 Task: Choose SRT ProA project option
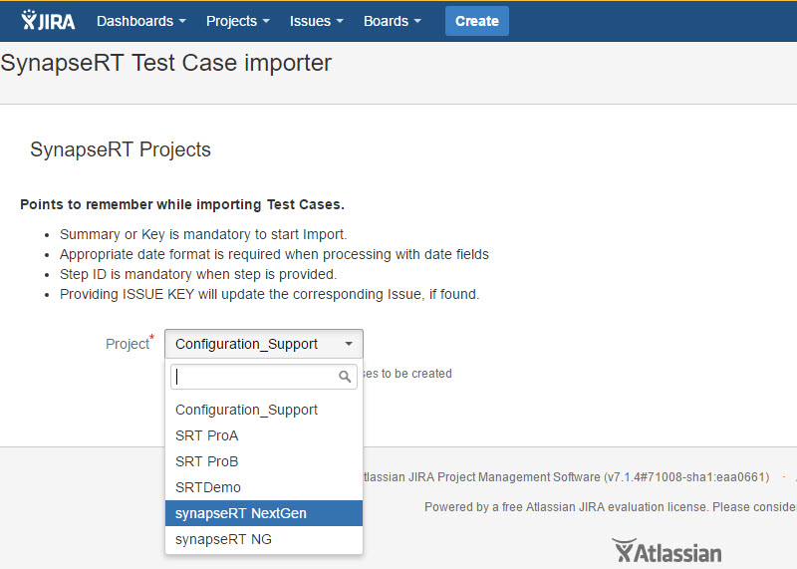click(206, 435)
